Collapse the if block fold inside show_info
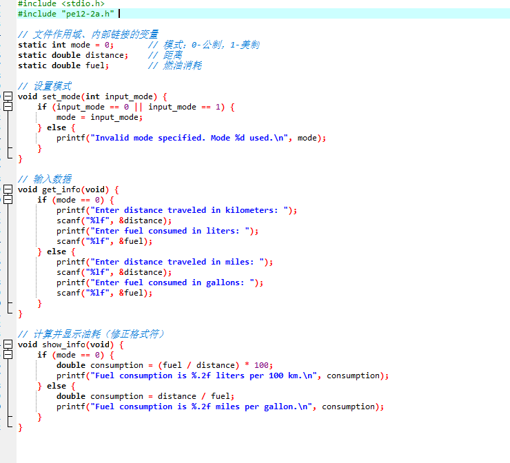The height and width of the screenshot is (463, 510). coord(8,354)
